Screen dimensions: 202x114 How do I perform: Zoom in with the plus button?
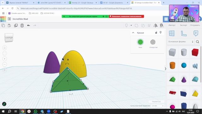4,59
